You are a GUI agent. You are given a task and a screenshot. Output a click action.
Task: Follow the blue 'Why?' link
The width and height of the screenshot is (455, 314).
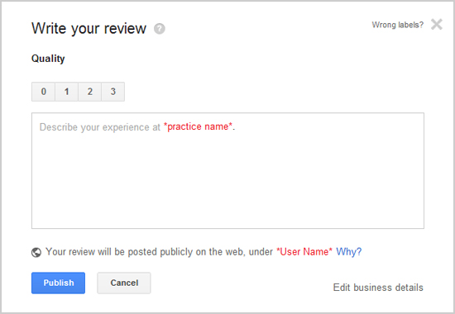click(x=349, y=252)
